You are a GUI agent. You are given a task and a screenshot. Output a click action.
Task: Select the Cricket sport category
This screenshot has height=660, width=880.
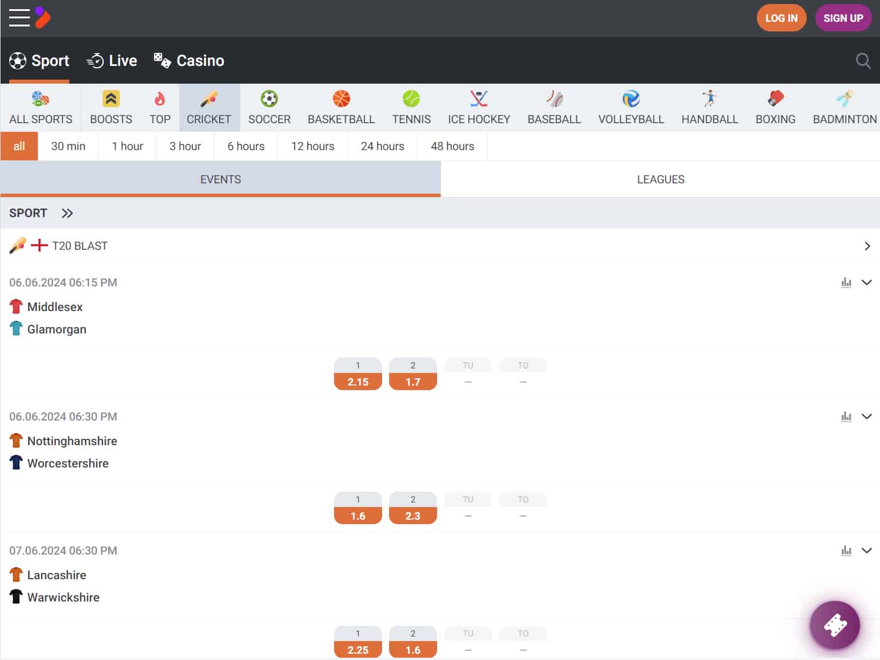[x=209, y=108]
